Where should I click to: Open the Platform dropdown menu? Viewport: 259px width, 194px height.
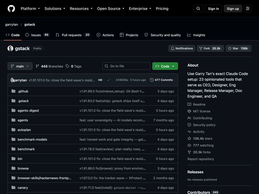coord(30,9)
